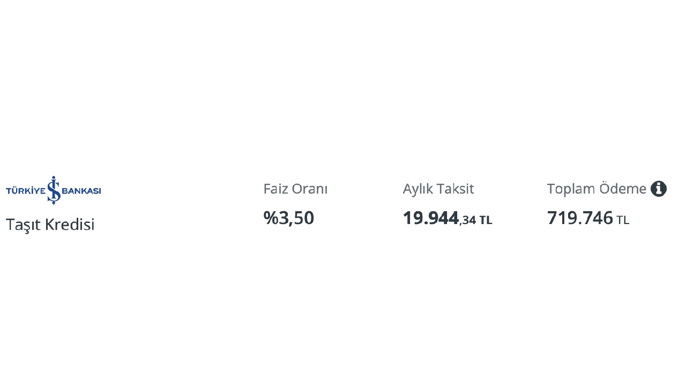Click the word TÜRKİYE in the bank logo
Image resolution: width=686 pixels, height=385 pixels.
pyautogui.click(x=25, y=191)
